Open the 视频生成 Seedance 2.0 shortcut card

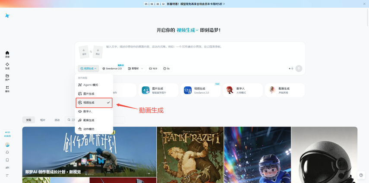coord(201,90)
